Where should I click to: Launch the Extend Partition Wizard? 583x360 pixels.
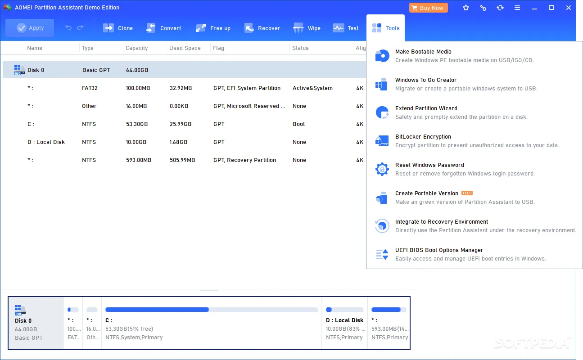pos(426,108)
